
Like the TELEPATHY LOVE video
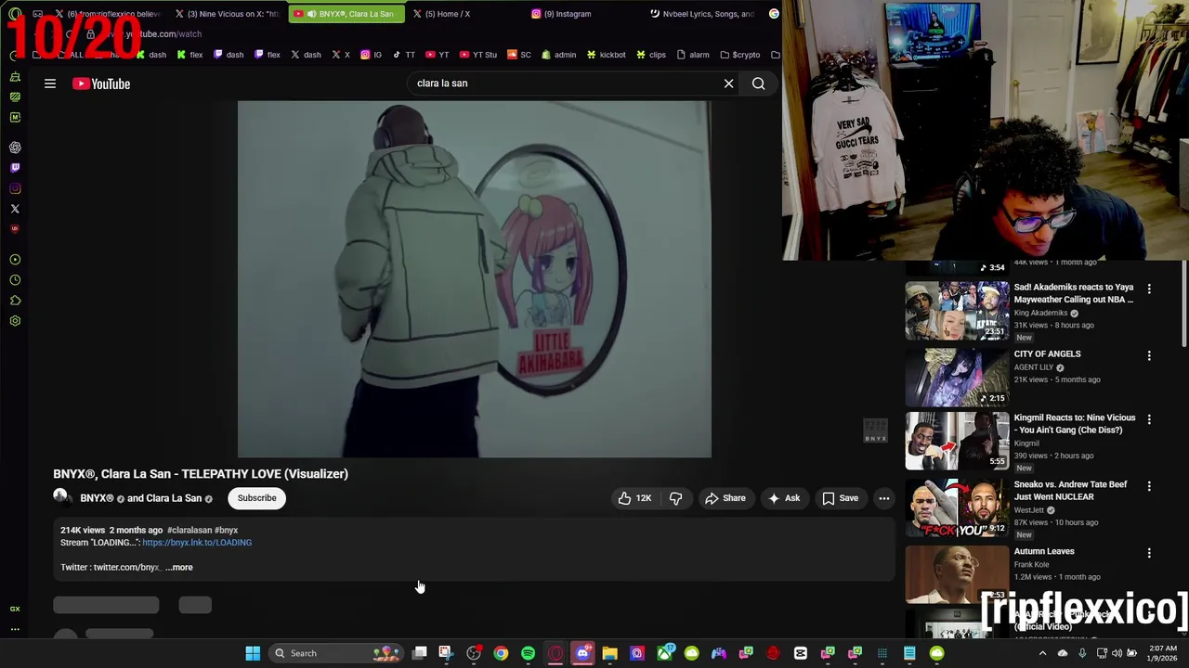(x=634, y=498)
